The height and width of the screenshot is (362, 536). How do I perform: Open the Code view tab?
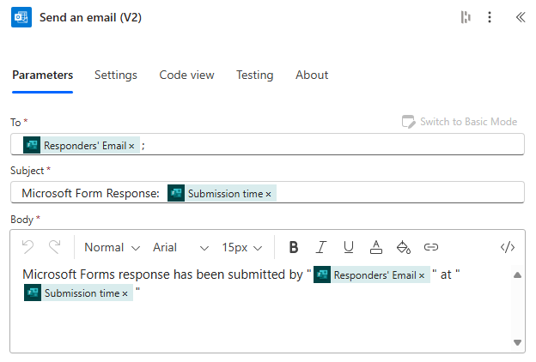tap(186, 75)
